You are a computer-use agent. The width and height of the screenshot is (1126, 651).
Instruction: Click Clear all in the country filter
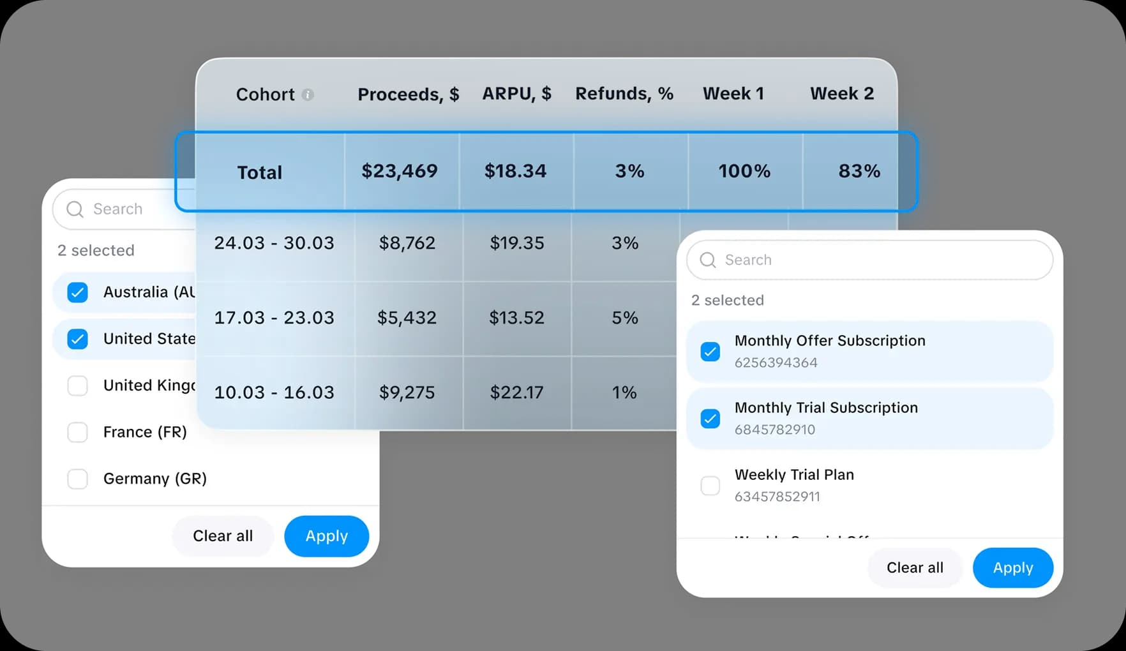[x=223, y=536]
